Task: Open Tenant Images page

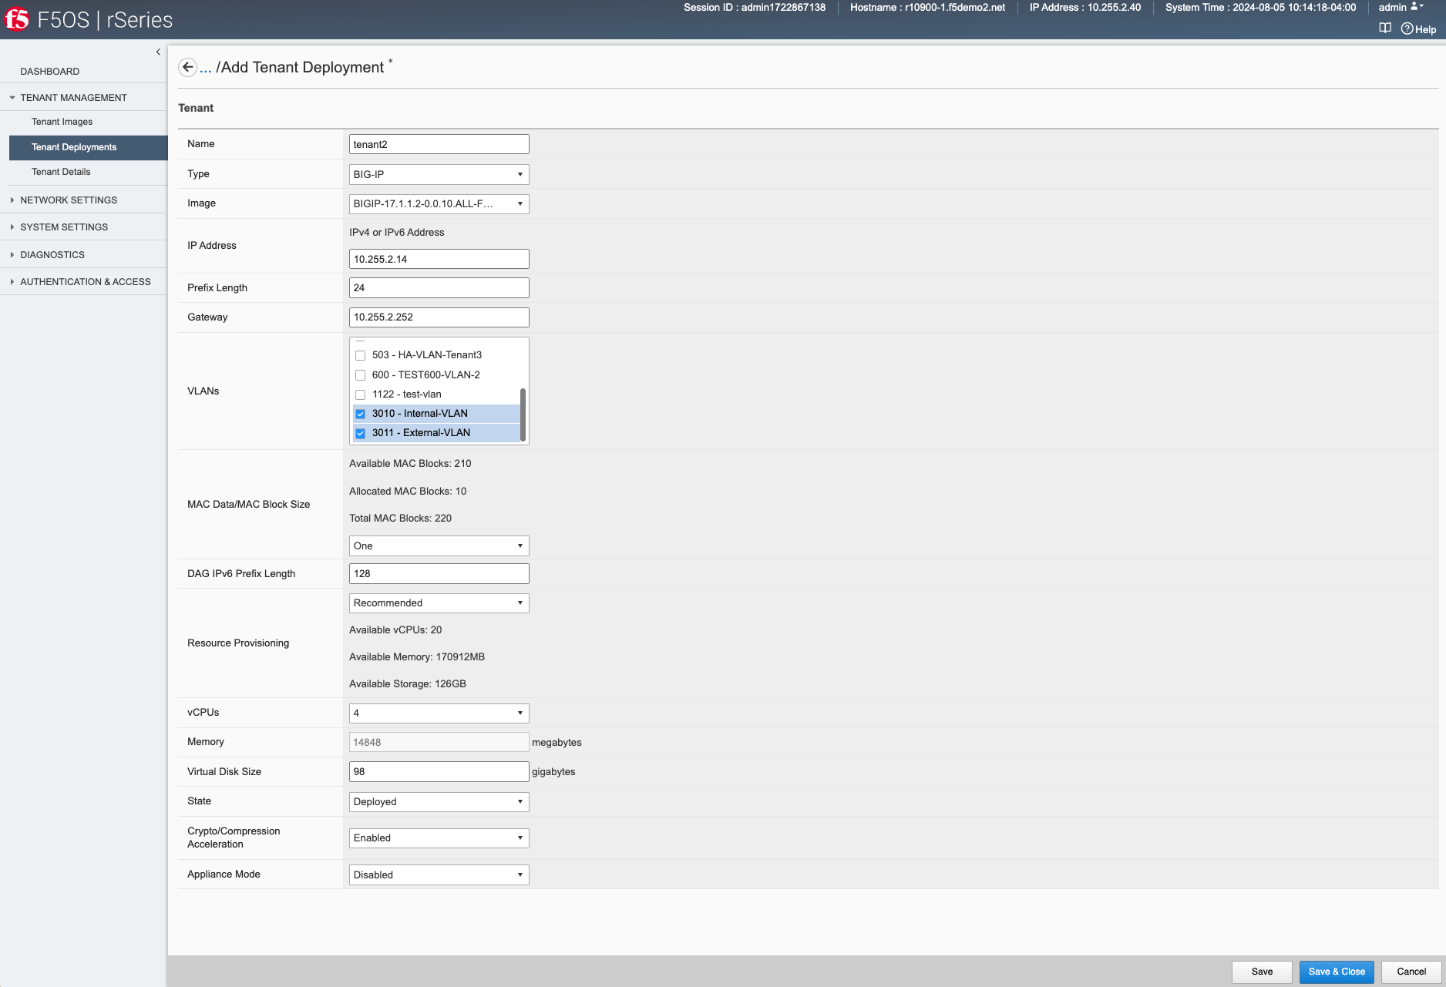Action: pos(62,122)
